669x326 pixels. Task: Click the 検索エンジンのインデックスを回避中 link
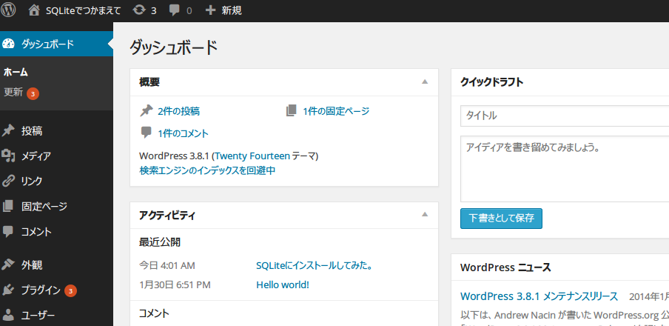[x=207, y=170]
